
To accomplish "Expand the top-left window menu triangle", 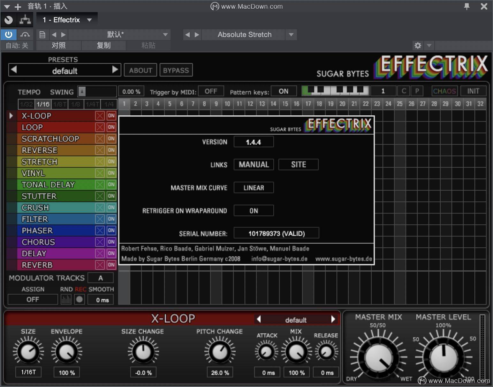I will [x=7, y=6].
